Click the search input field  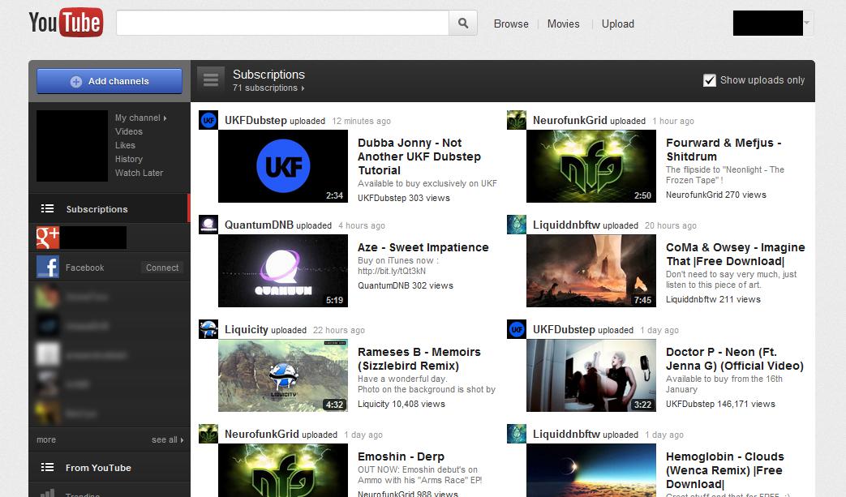click(x=283, y=24)
